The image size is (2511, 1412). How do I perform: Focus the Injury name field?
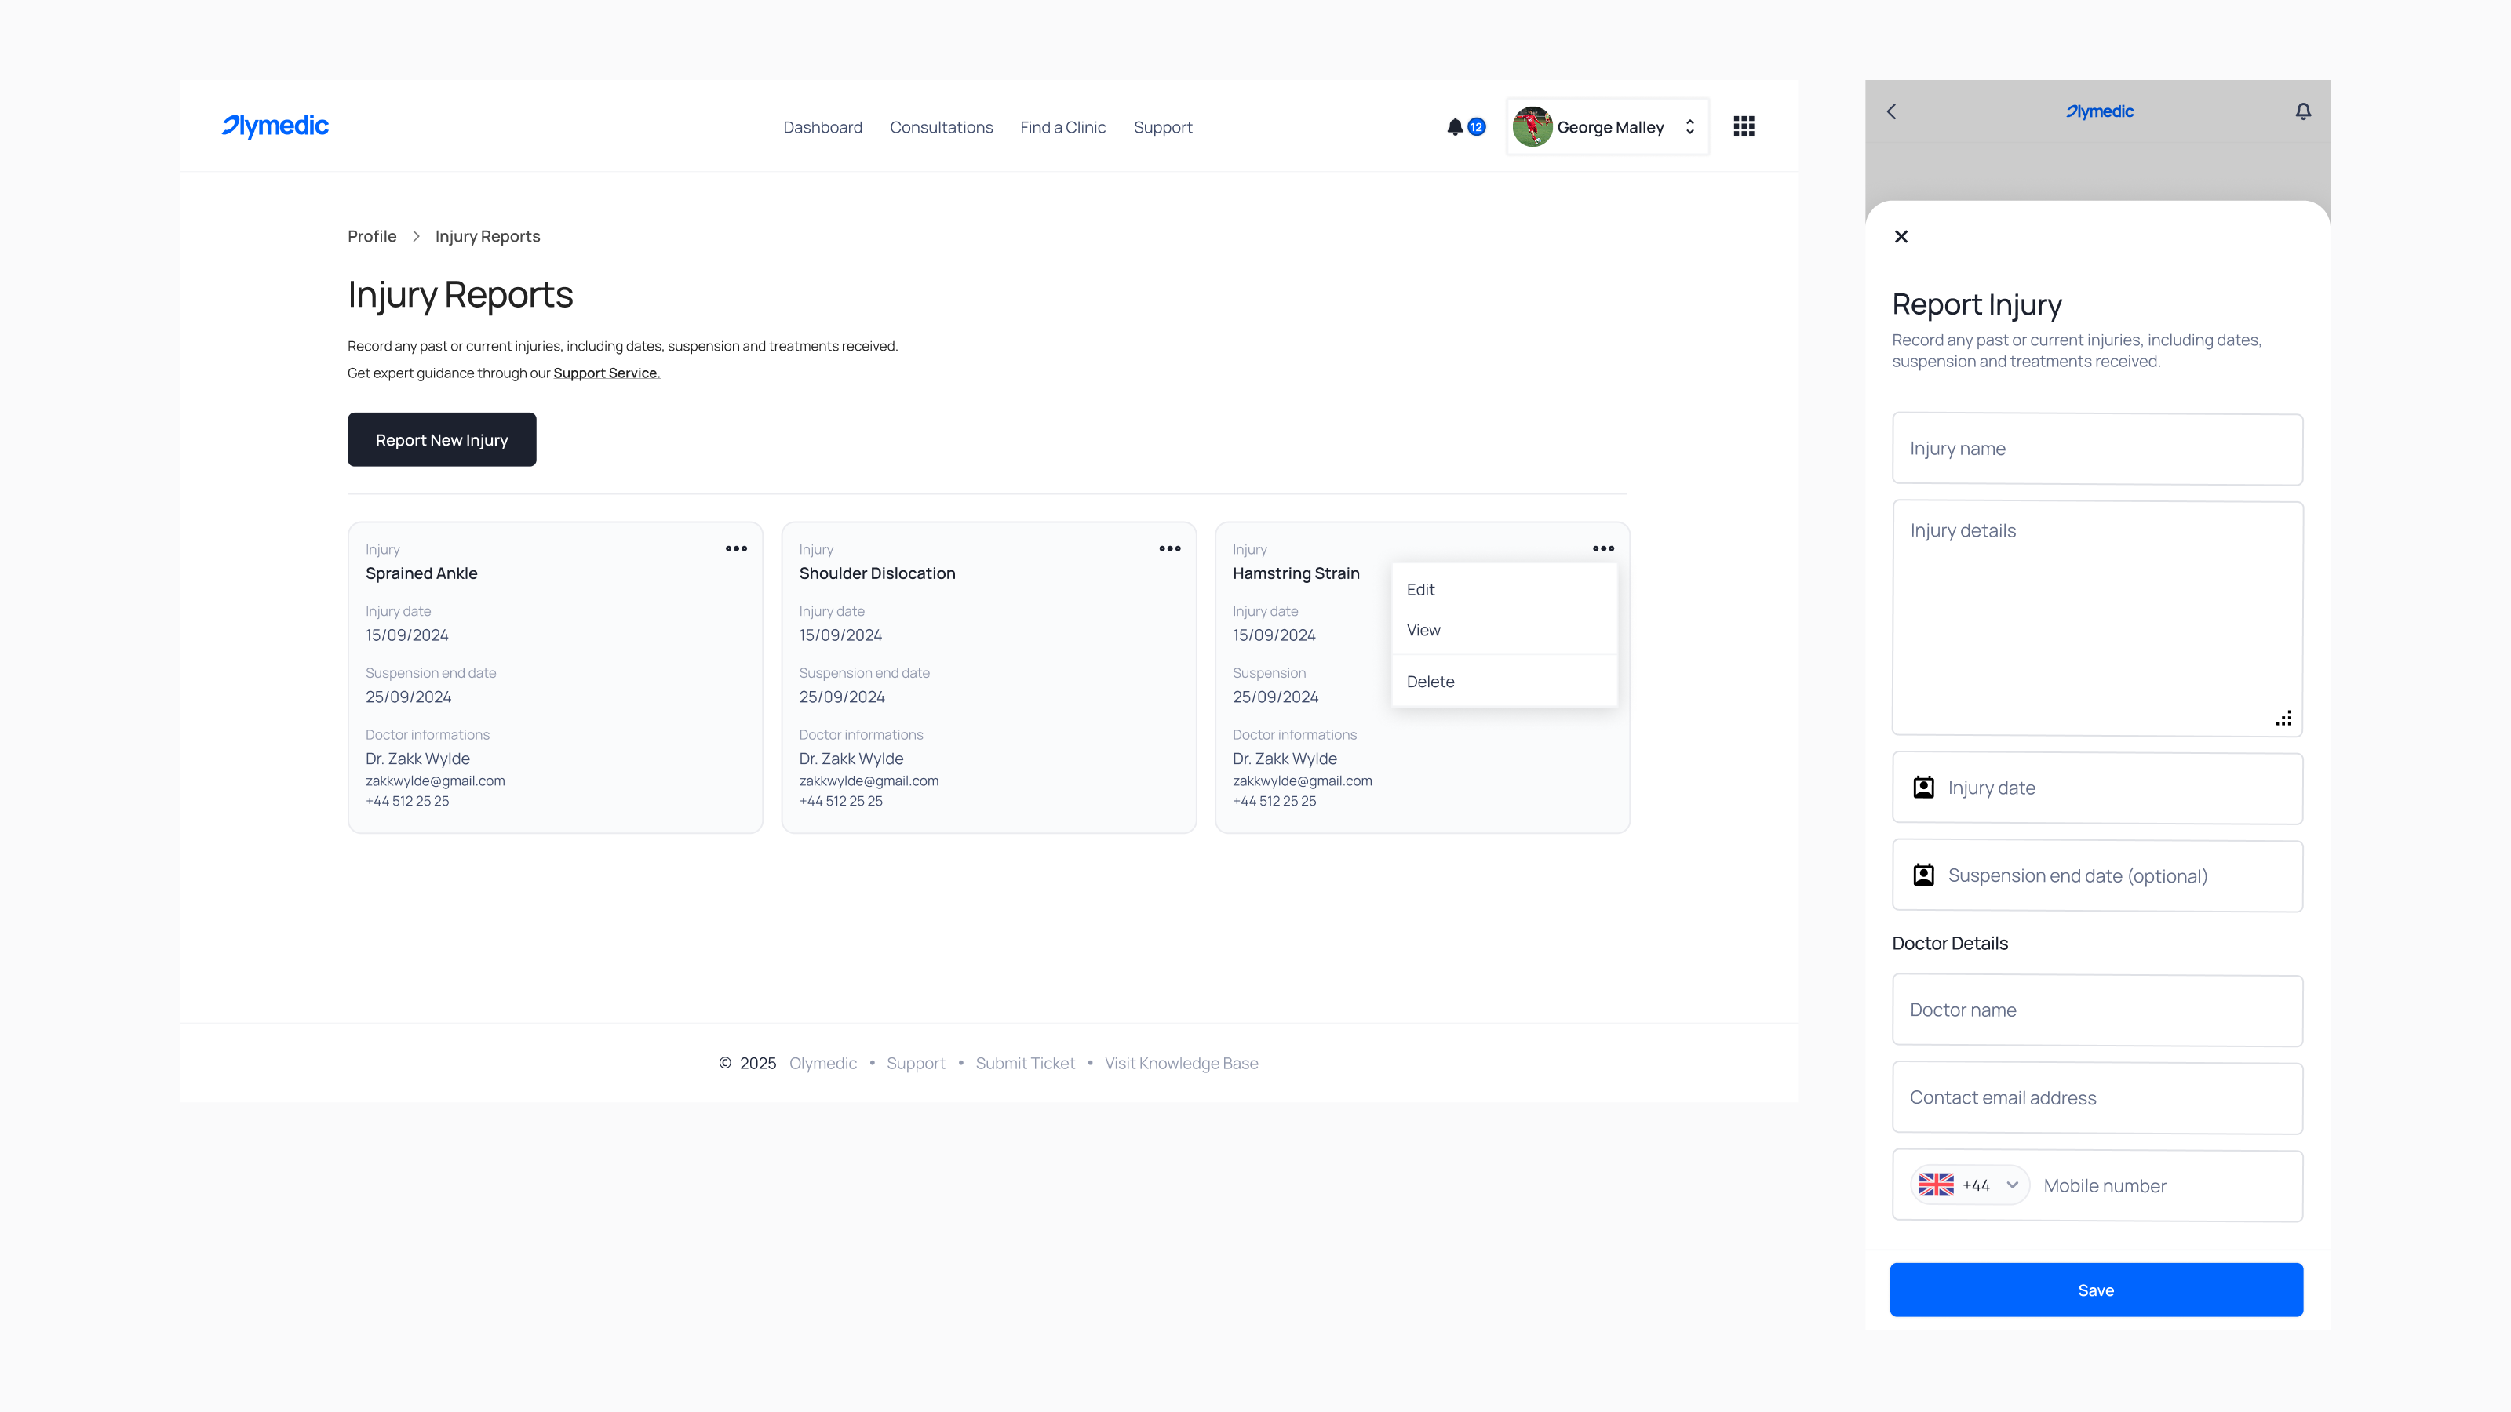(2097, 448)
